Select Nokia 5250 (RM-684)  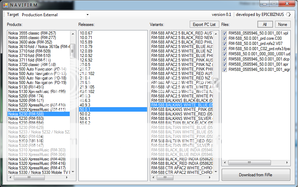coord(39,137)
